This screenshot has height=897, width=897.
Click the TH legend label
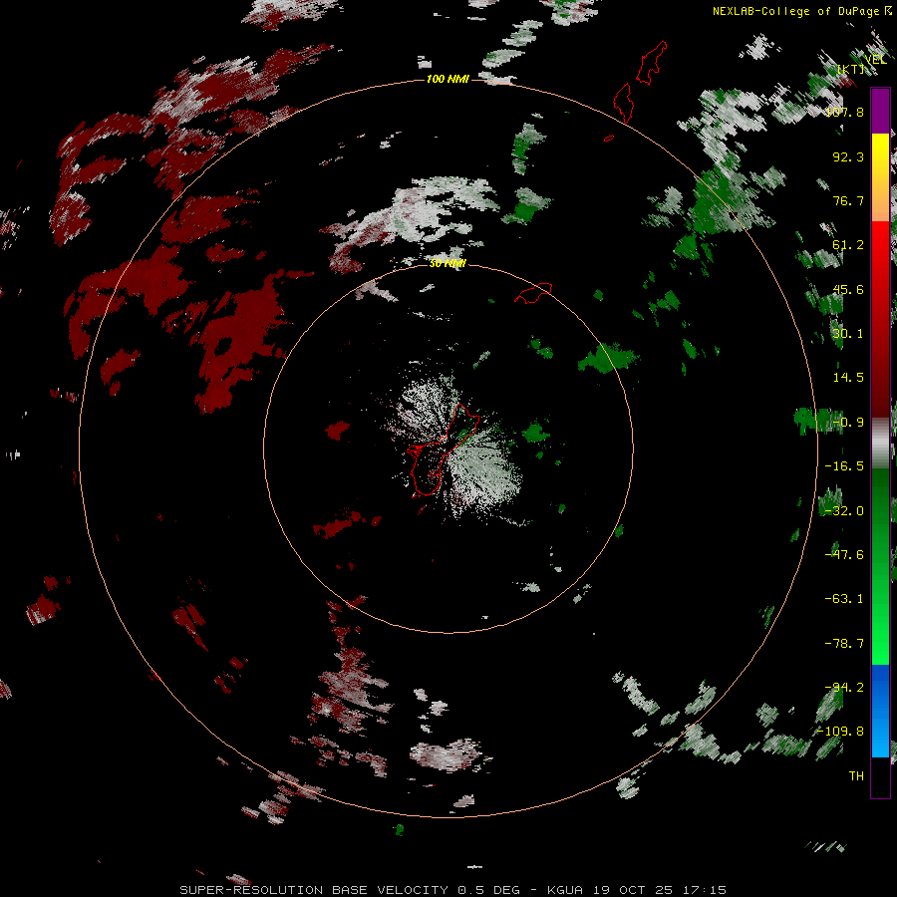tap(856, 775)
